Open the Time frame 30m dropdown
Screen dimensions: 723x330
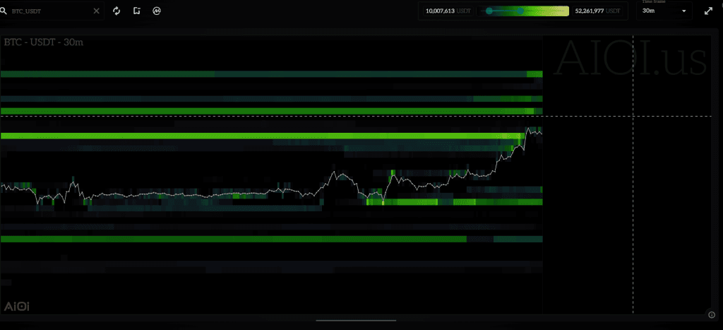(x=663, y=11)
